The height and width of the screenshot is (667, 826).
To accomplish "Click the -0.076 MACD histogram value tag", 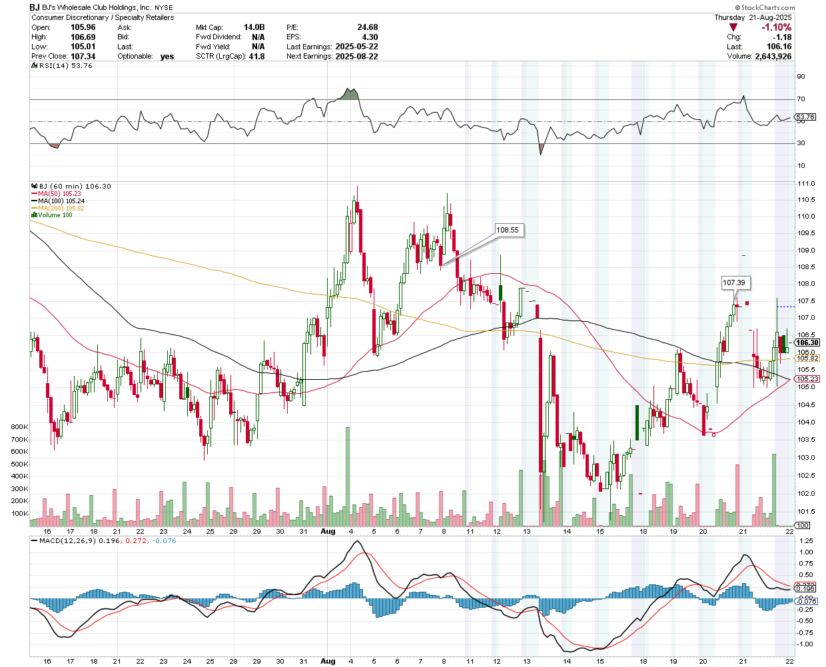I will [805, 600].
